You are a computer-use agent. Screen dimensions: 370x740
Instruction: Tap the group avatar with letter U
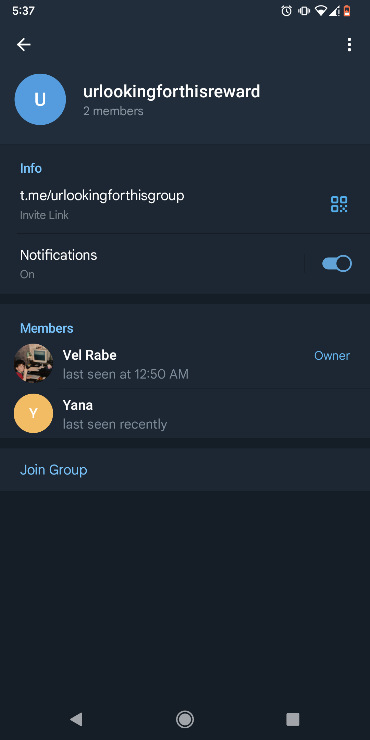tap(40, 99)
